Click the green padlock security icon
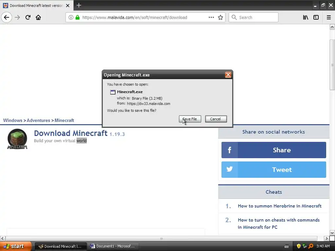This screenshot has width=335, height=251. pos(78,17)
